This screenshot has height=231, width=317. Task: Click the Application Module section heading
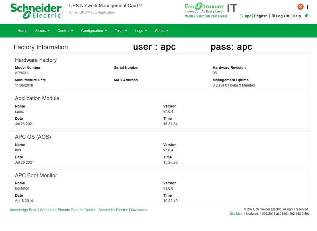click(37, 98)
